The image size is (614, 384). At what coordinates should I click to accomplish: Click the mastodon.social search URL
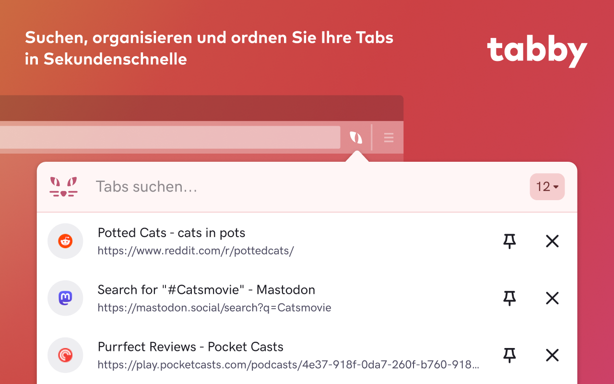point(214,308)
